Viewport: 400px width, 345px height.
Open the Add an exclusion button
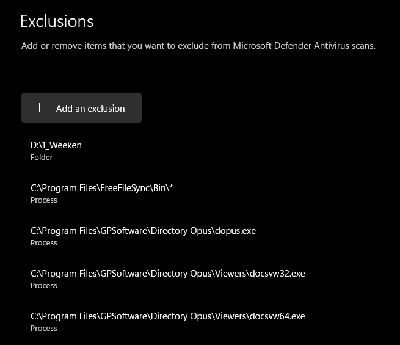[81, 107]
